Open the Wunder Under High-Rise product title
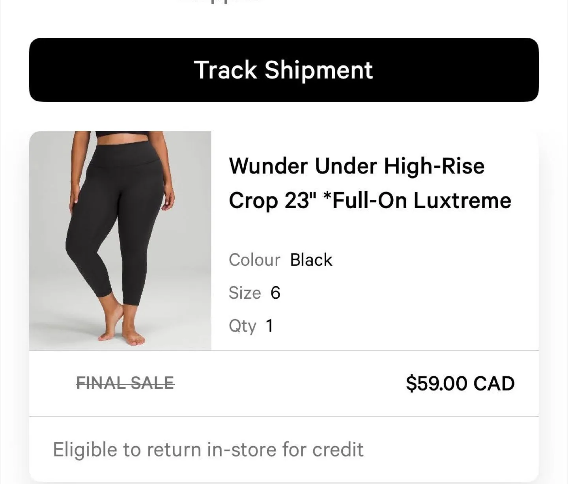Image resolution: width=568 pixels, height=484 pixels. (356, 166)
